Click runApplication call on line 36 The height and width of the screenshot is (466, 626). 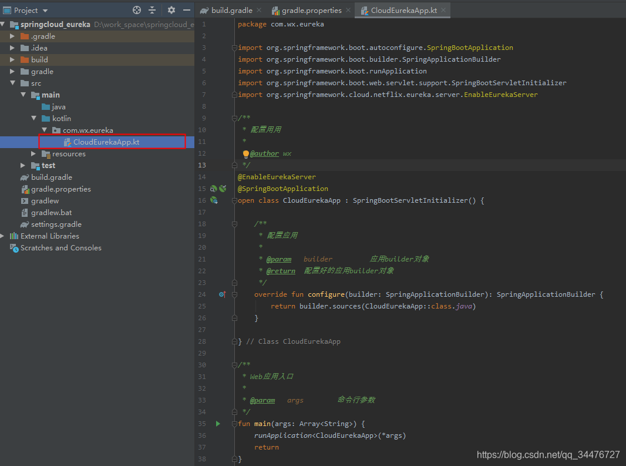pyautogui.click(x=283, y=435)
